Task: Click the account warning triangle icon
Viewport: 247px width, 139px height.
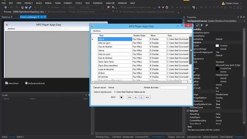Action: 223,3
